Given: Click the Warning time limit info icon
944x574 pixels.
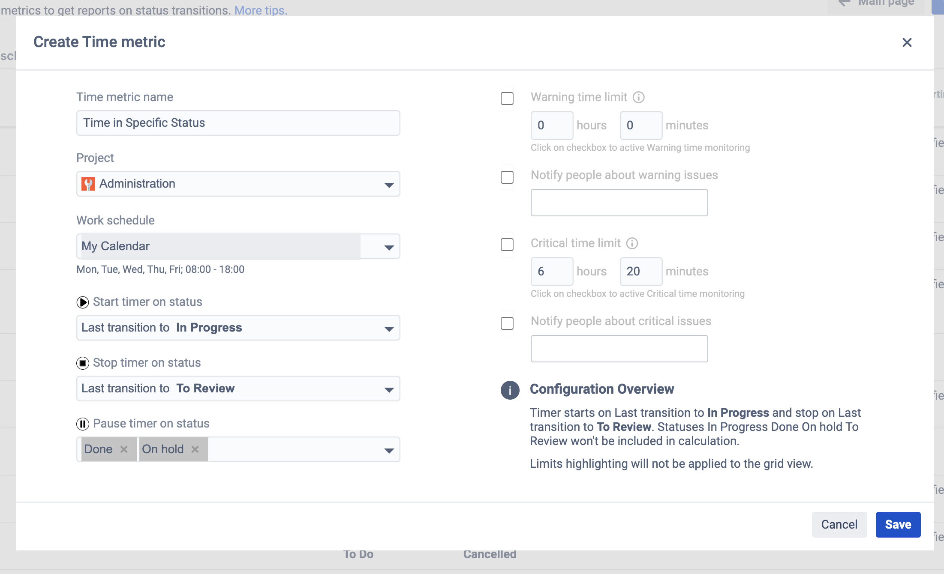Looking at the screenshot, I should click(638, 97).
